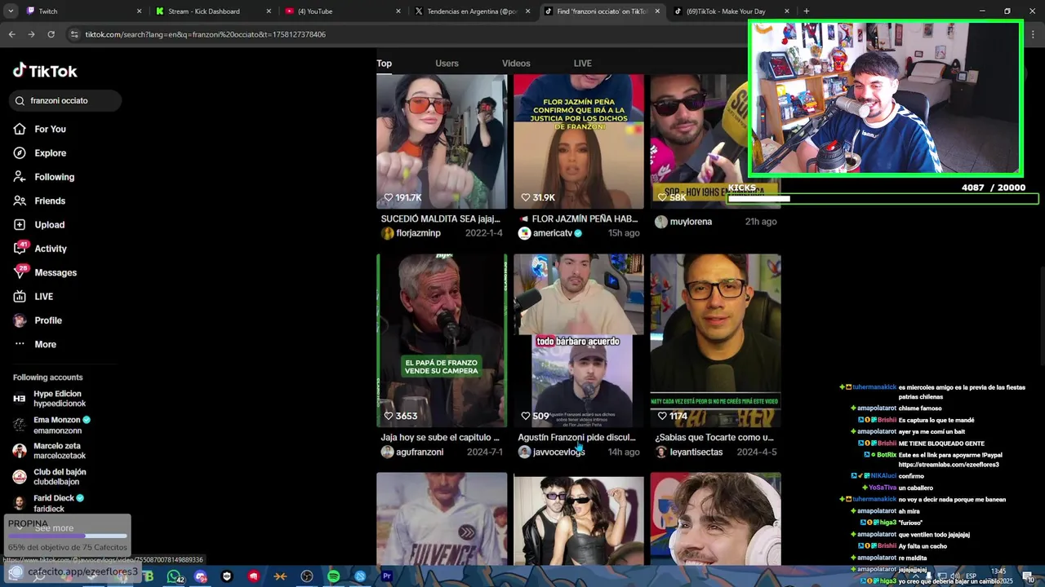The width and height of the screenshot is (1045, 587).
Task: Open leyantisectas profile link
Action: tap(688, 452)
